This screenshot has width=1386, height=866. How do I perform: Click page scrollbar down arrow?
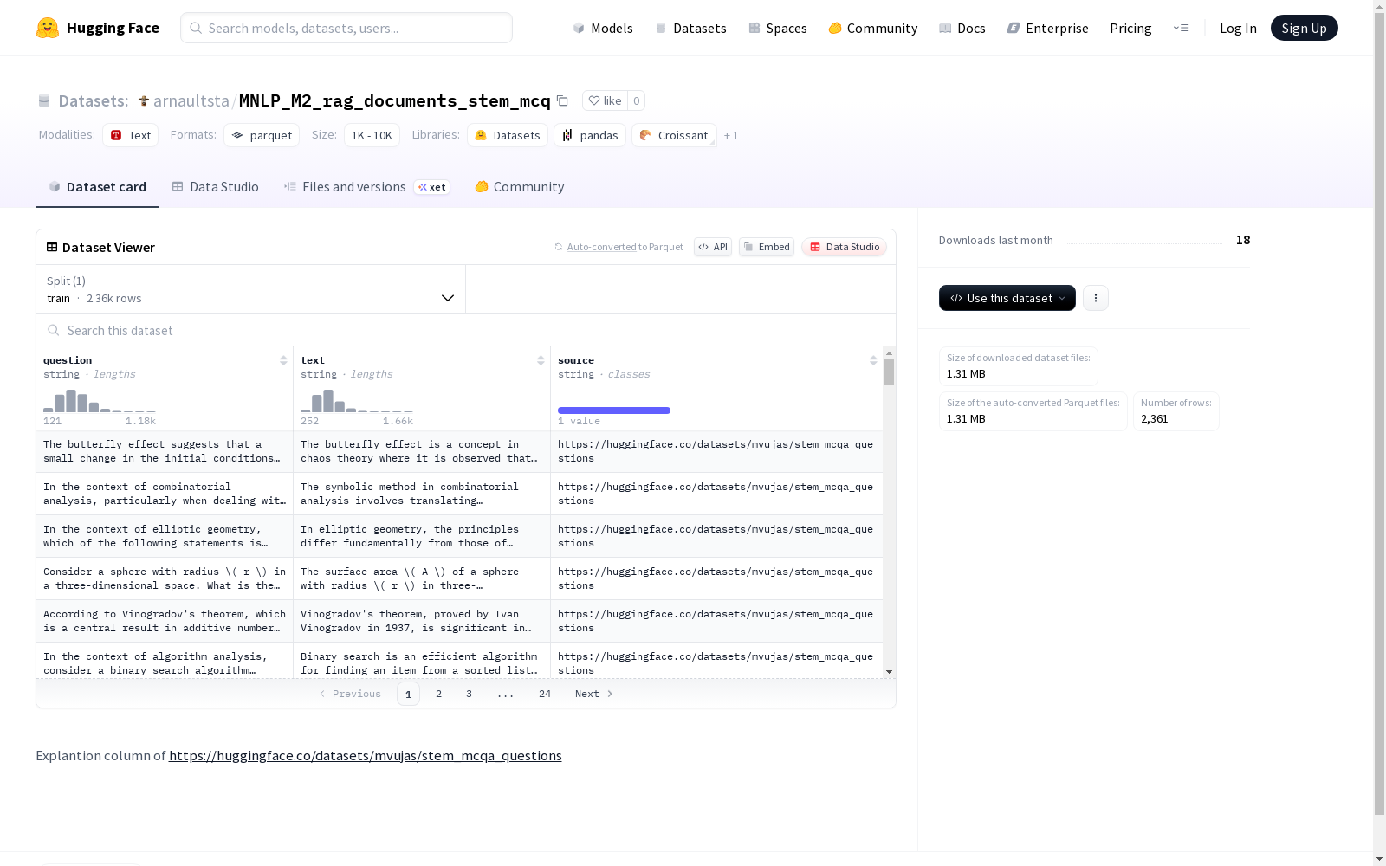point(1379,859)
